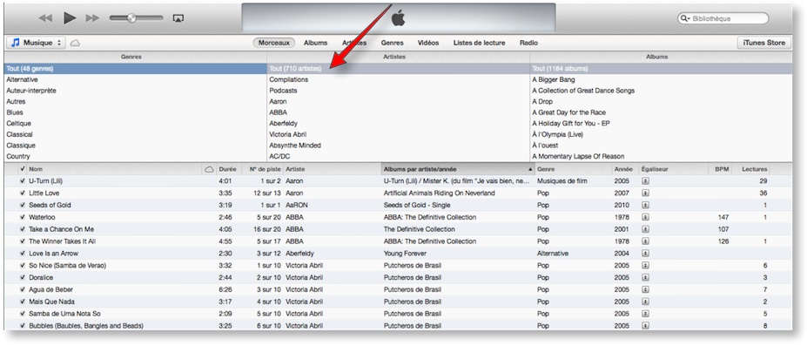Select Tout (1184 albums) row
The image size is (807, 346).
(662, 69)
